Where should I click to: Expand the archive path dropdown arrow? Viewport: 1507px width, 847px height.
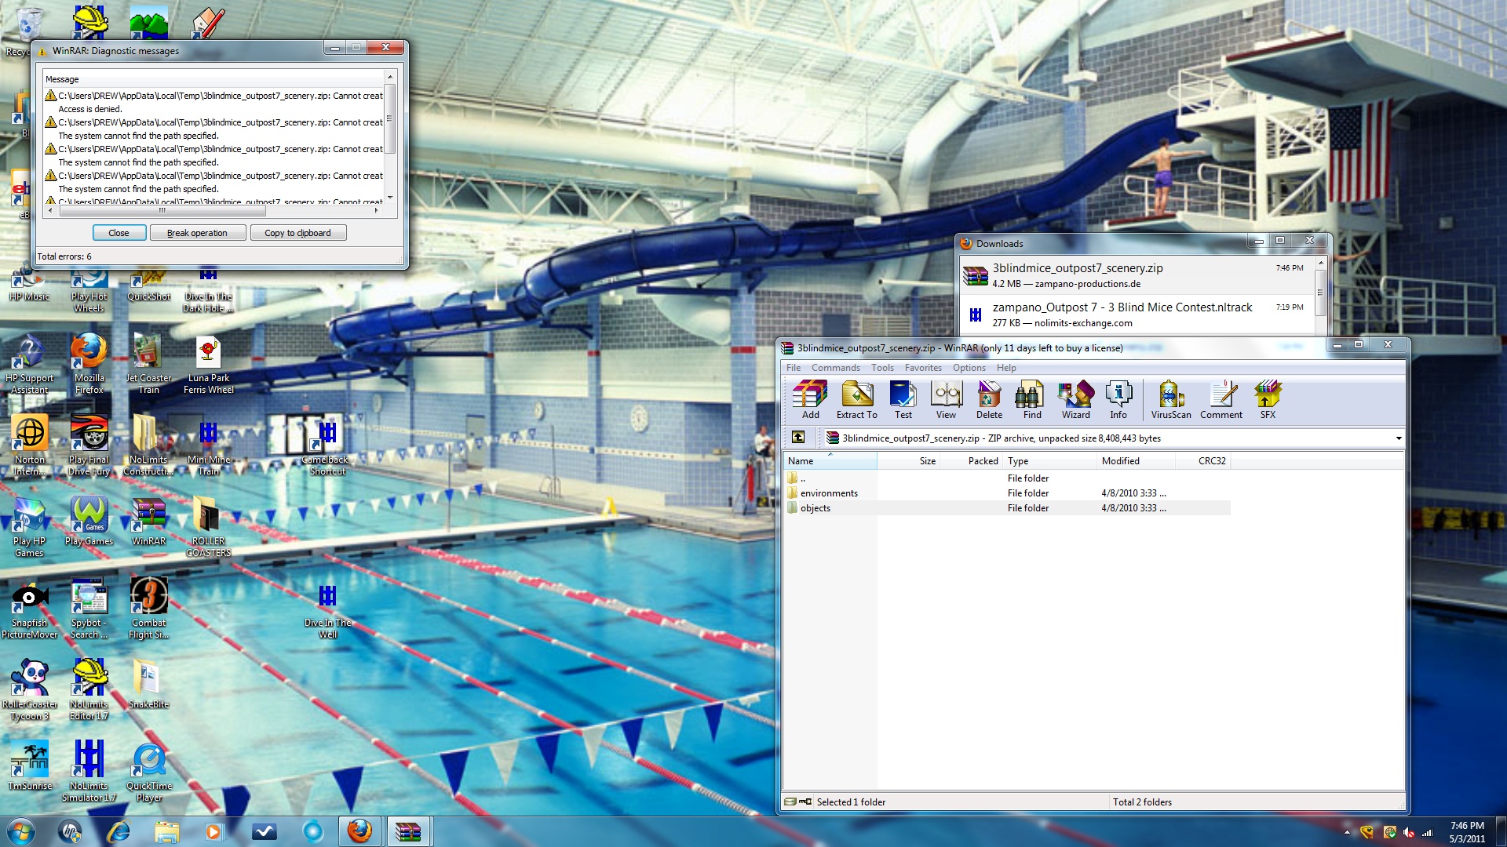[x=1398, y=438]
